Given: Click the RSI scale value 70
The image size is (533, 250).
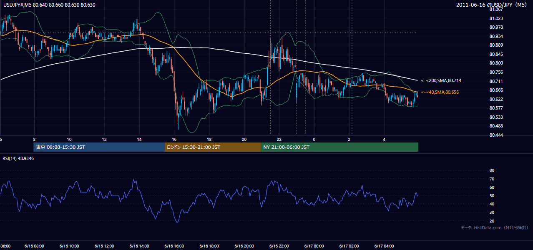Looking at the screenshot, I should point(492,179).
